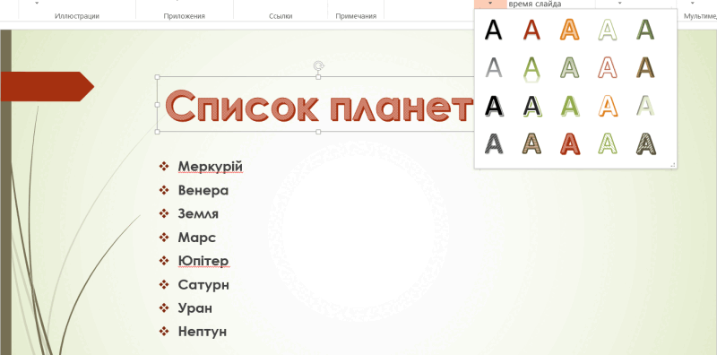This screenshot has width=717, height=355.
Task: Apply the solid green WordArt with light shadow
Action: click(570, 106)
